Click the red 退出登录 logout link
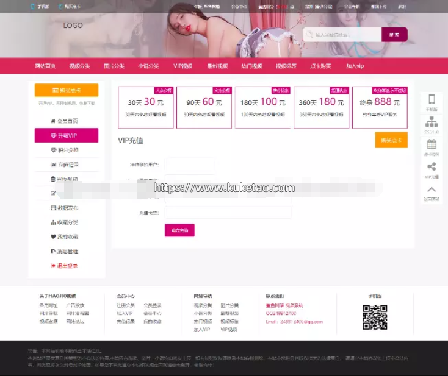 (x=67, y=266)
